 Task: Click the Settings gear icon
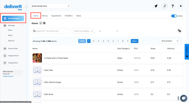pos(5,25)
